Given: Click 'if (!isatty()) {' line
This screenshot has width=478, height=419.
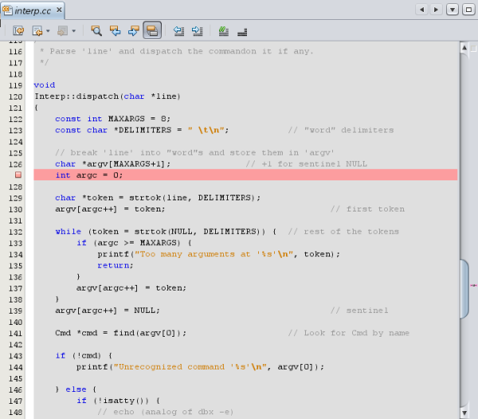Looking at the screenshot, I should pos(118,401).
